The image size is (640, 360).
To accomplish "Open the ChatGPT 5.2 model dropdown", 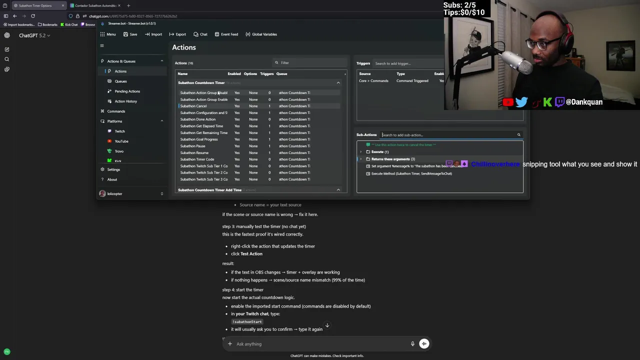I will pos(34,35).
